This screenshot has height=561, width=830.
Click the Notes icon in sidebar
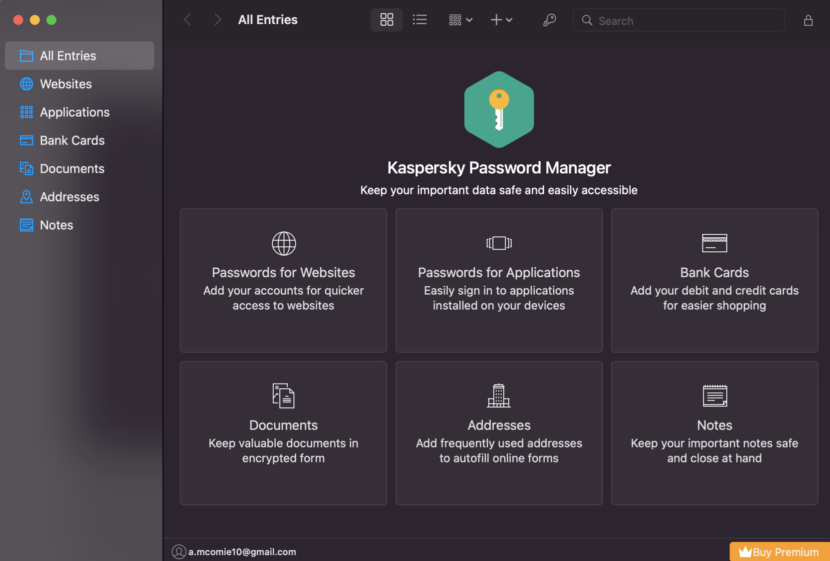[x=27, y=225]
